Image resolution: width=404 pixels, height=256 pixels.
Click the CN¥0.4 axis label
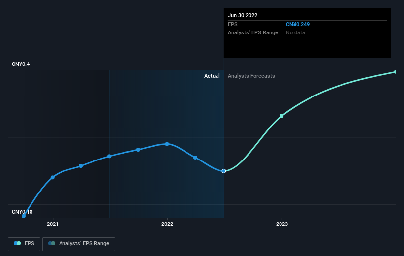[x=21, y=64]
